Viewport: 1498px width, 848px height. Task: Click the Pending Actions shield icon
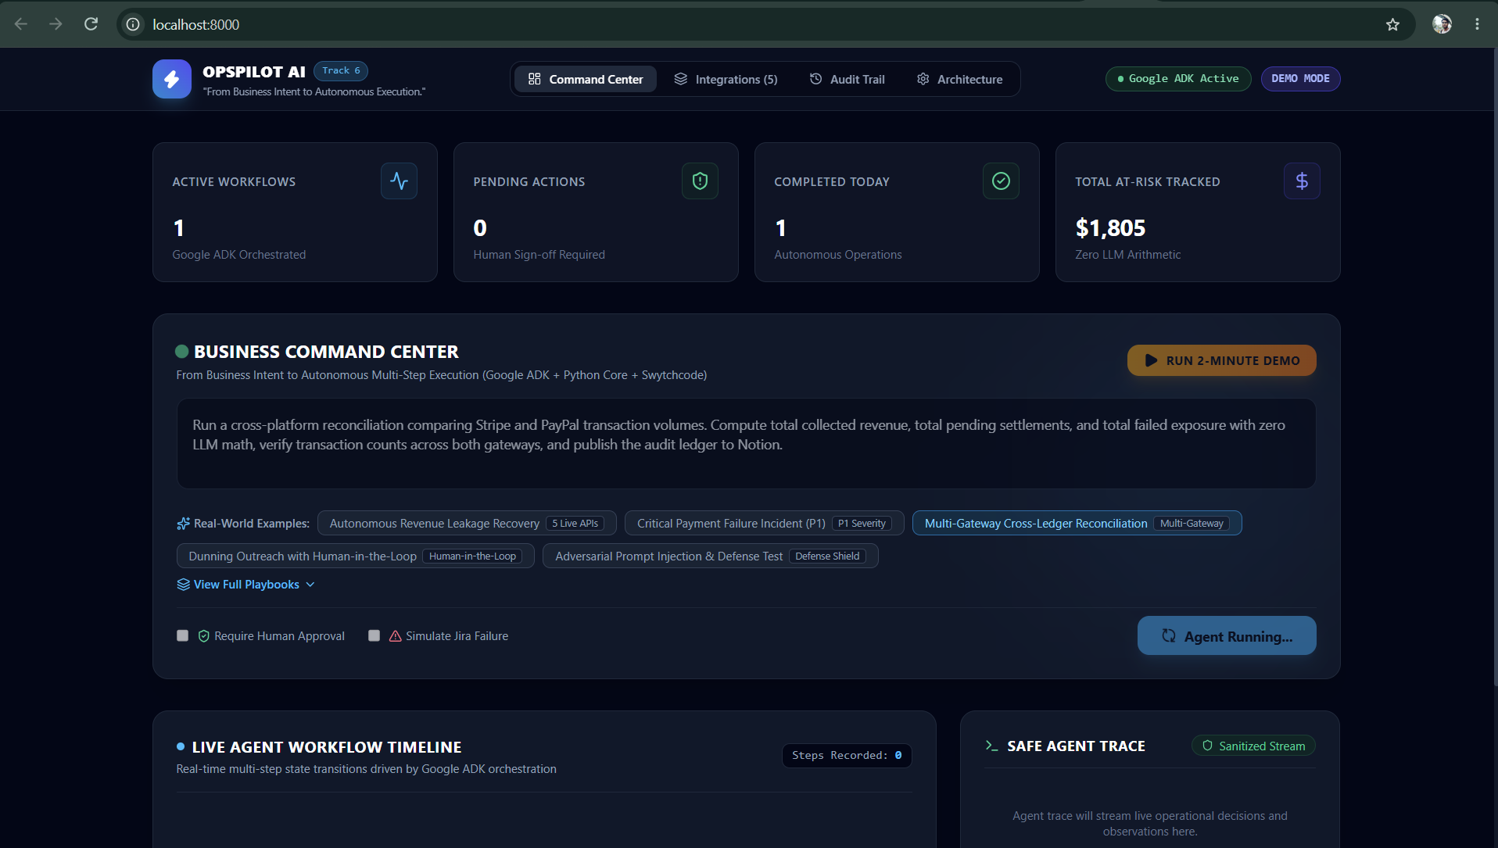700,181
